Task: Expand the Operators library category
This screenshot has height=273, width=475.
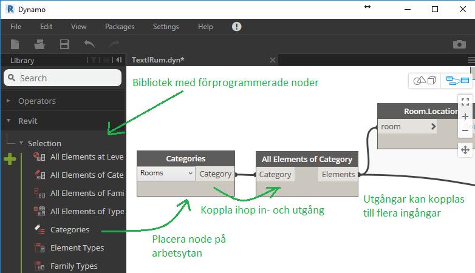Action: point(9,101)
